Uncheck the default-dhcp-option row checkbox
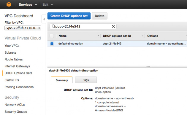 click(52, 44)
